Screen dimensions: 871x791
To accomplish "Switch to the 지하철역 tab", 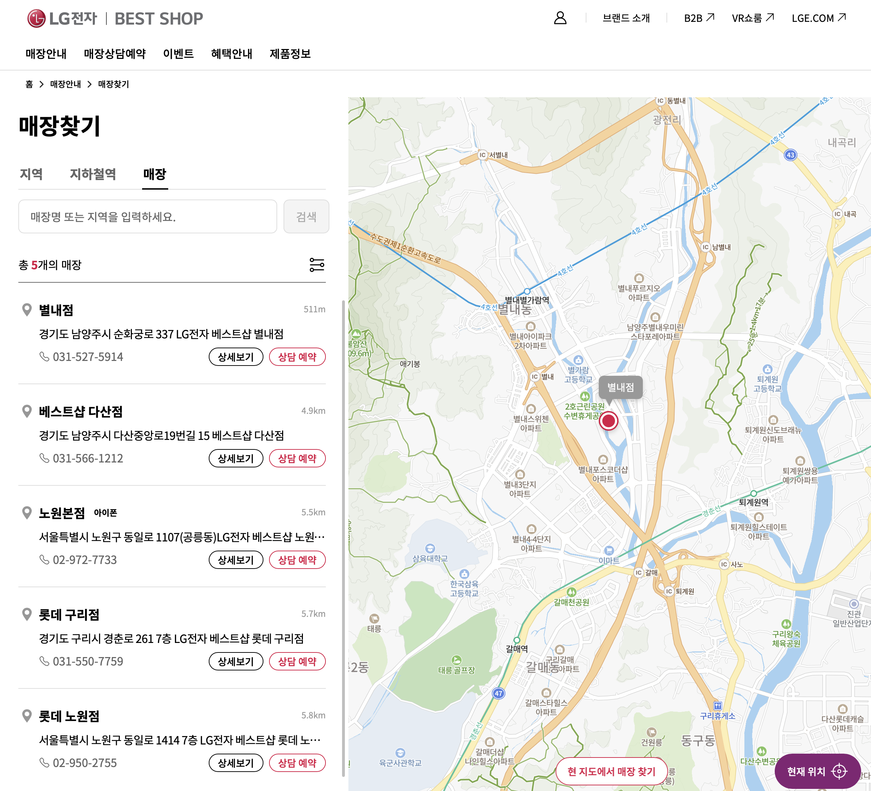I will (x=93, y=174).
